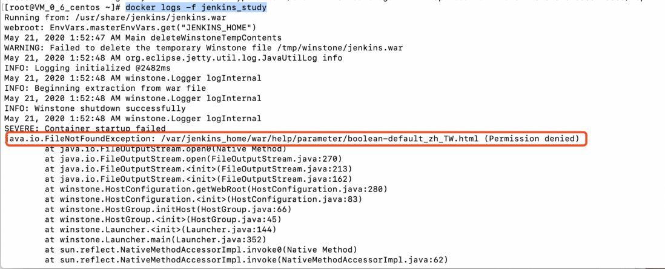Click the 'WARNING: Failed to delete the temporary Winstone file' line
Screen dimensions: 665x269
pos(203,48)
